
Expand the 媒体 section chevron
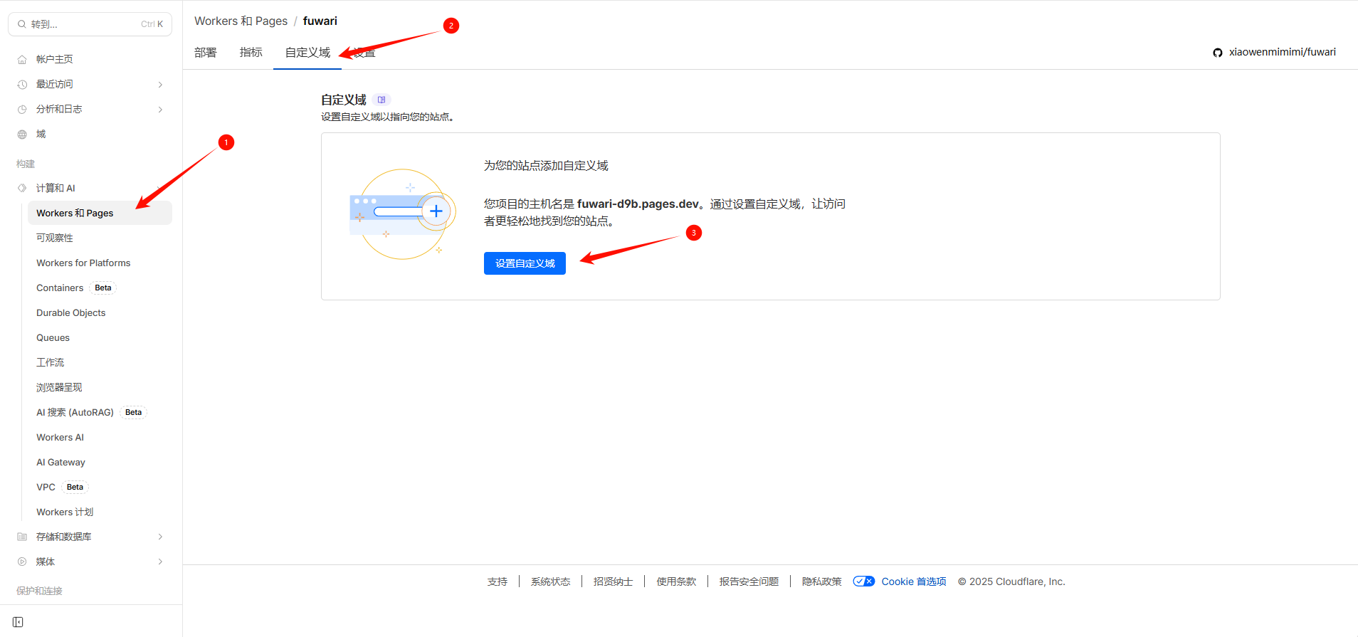(x=160, y=562)
